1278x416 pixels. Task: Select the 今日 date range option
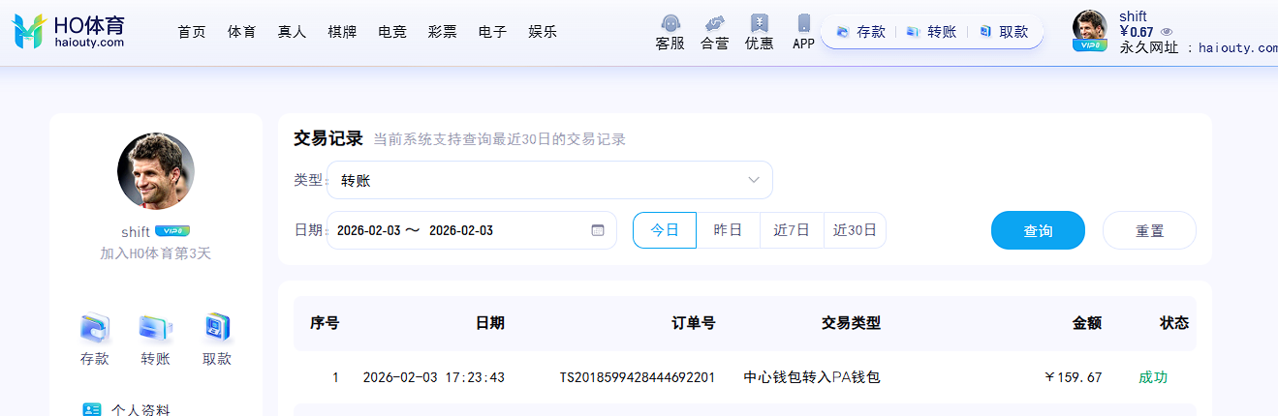point(665,230)
